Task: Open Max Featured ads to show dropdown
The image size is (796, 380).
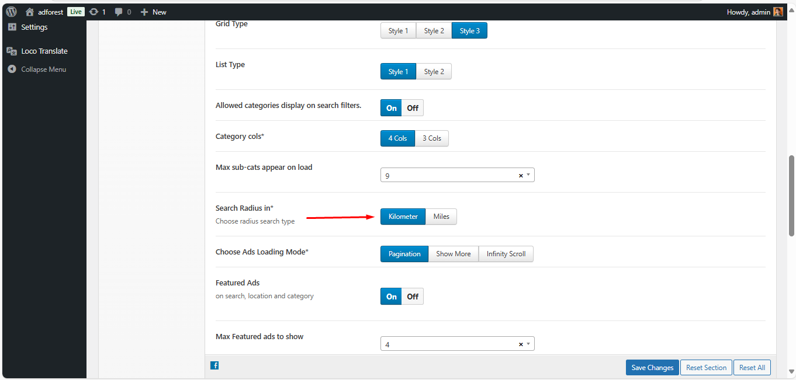Action: [x=528, y=344]
